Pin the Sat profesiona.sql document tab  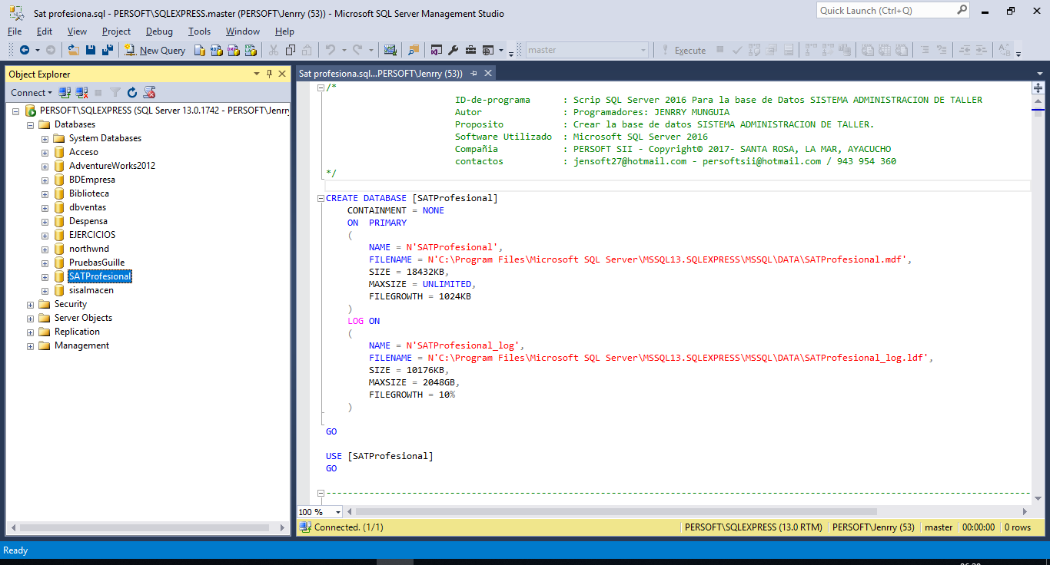(473, 74)
